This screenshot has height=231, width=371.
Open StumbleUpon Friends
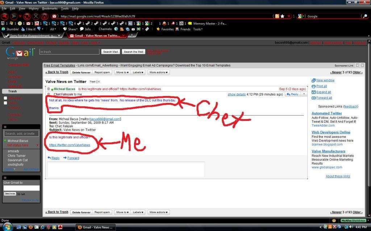[183, 29]
